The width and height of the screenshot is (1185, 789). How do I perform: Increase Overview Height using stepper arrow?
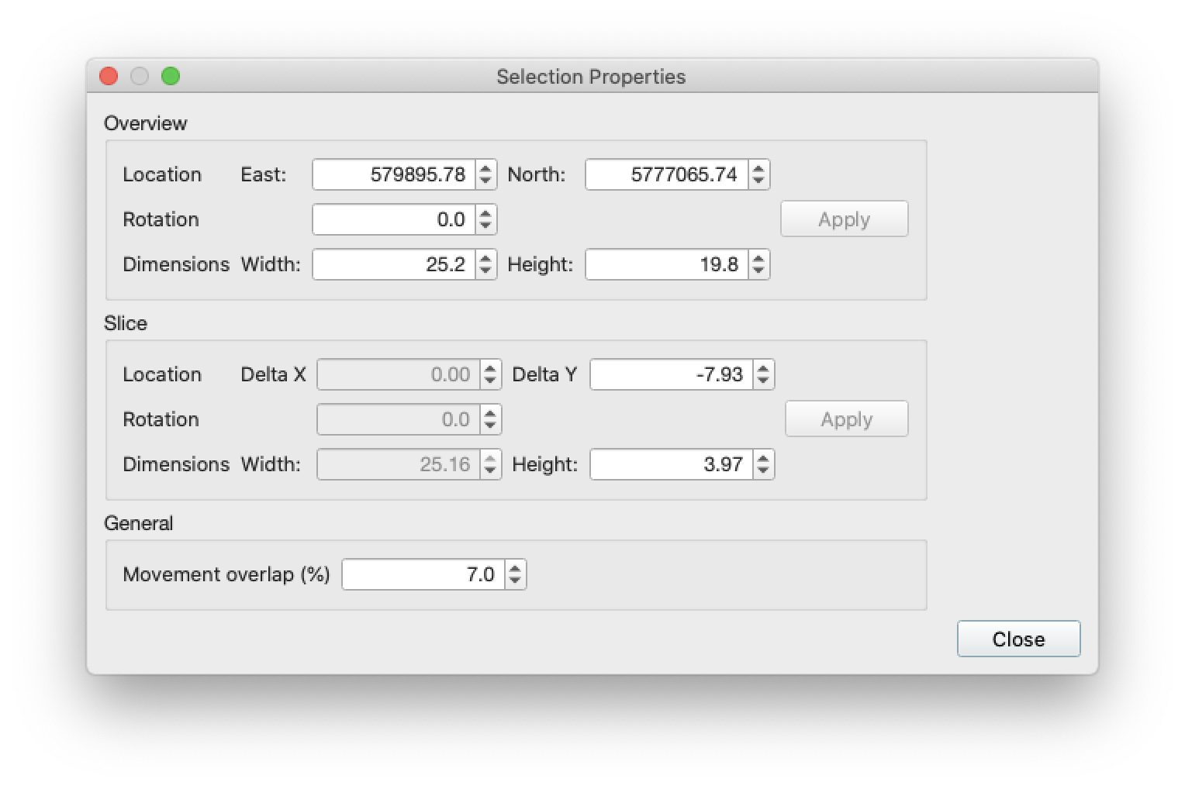point(758,259)
